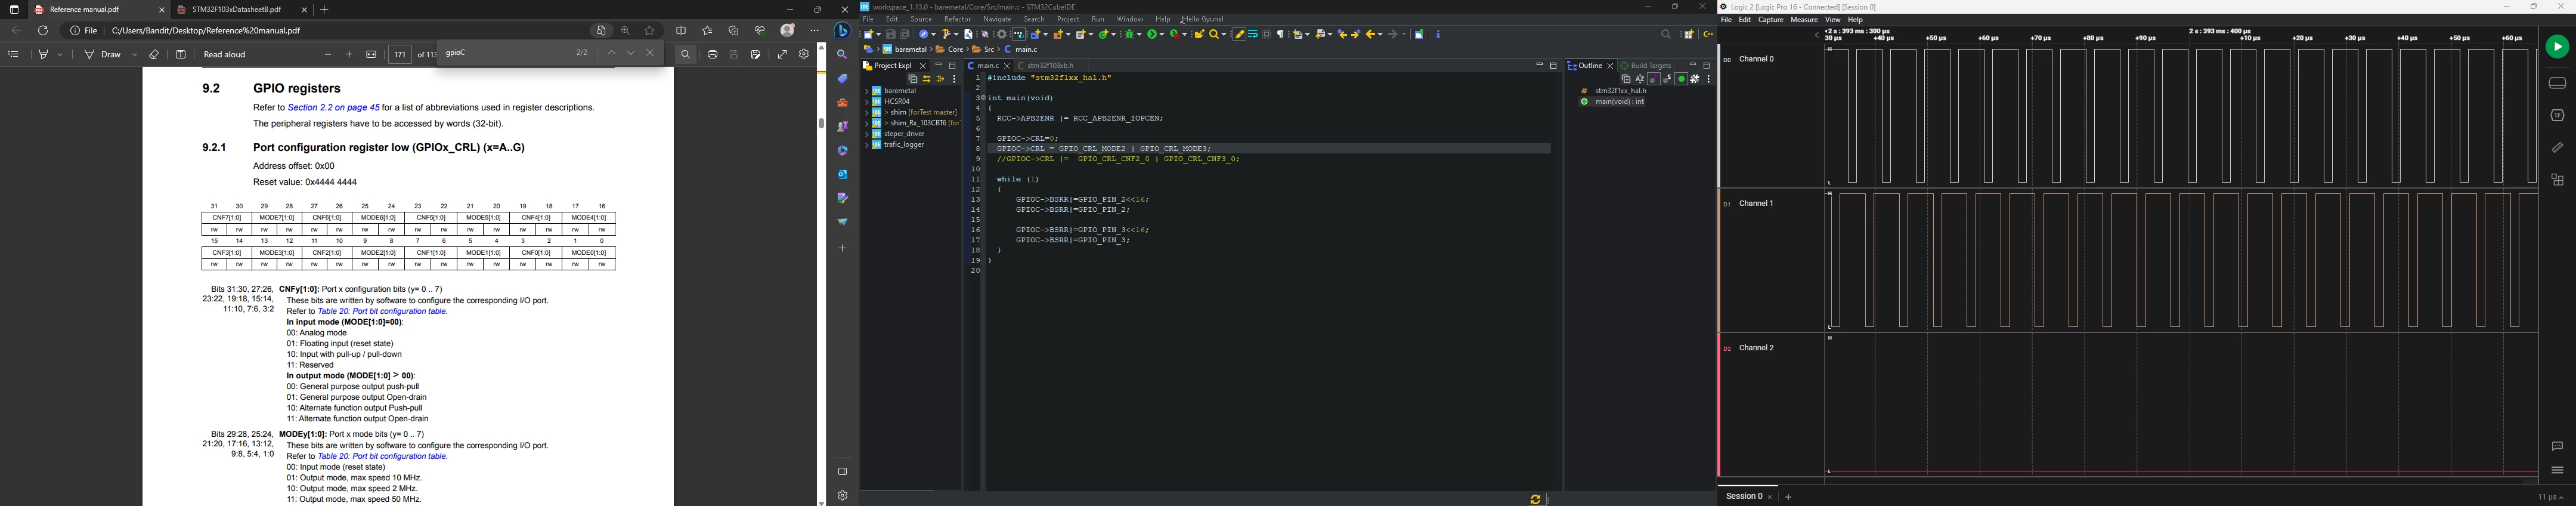The image size is (2576, 506).
Task: Click the Debug bug icon in STM32CubeIDE
Action: 1129,34
